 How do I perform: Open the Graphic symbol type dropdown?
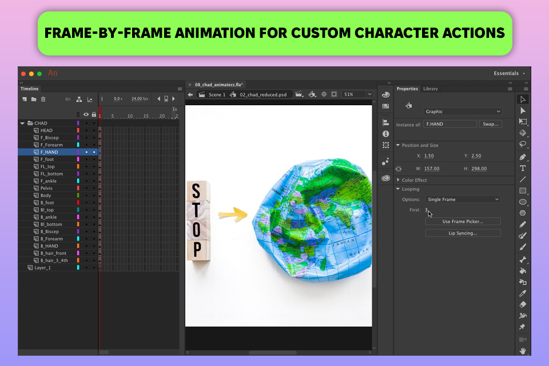pyautogui.click(x=463, y=112)
